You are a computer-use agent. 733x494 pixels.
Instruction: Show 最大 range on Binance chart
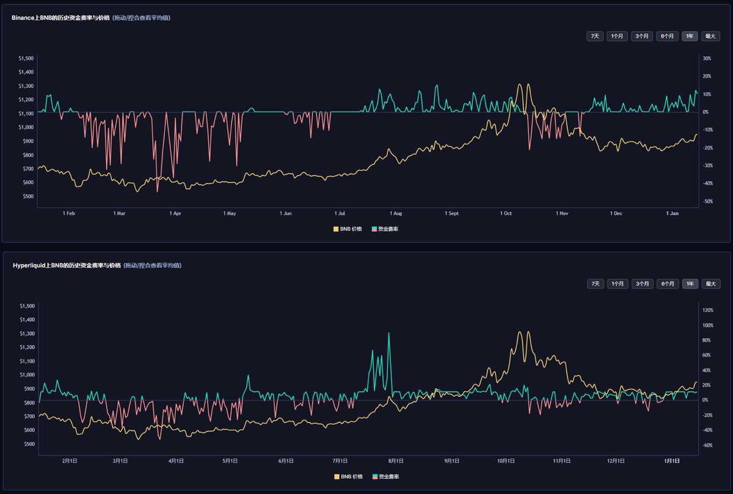(x=710, y=36)
